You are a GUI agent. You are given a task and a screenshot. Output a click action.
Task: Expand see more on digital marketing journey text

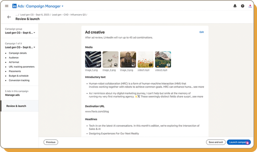198,97
